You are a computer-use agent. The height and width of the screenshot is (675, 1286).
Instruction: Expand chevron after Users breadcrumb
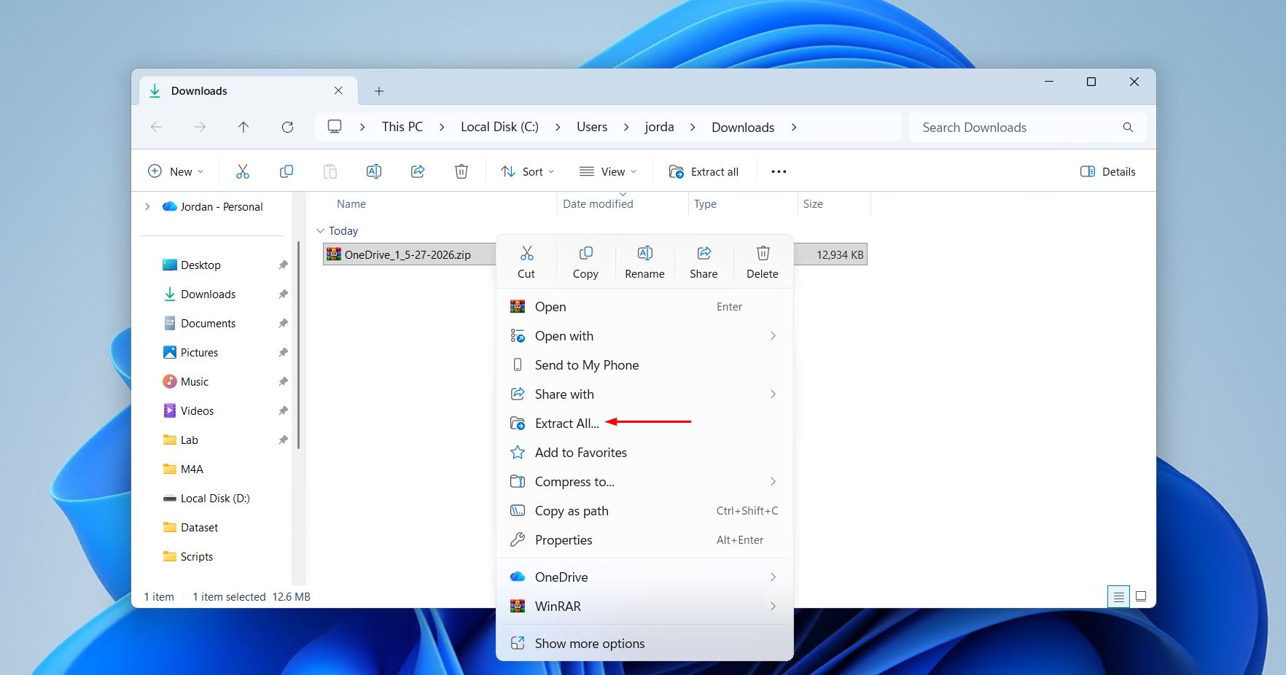pyautogui.click(x=626, y=127)
